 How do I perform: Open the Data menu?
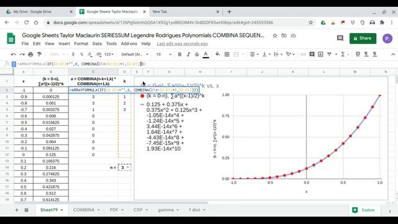click(97, 44)
